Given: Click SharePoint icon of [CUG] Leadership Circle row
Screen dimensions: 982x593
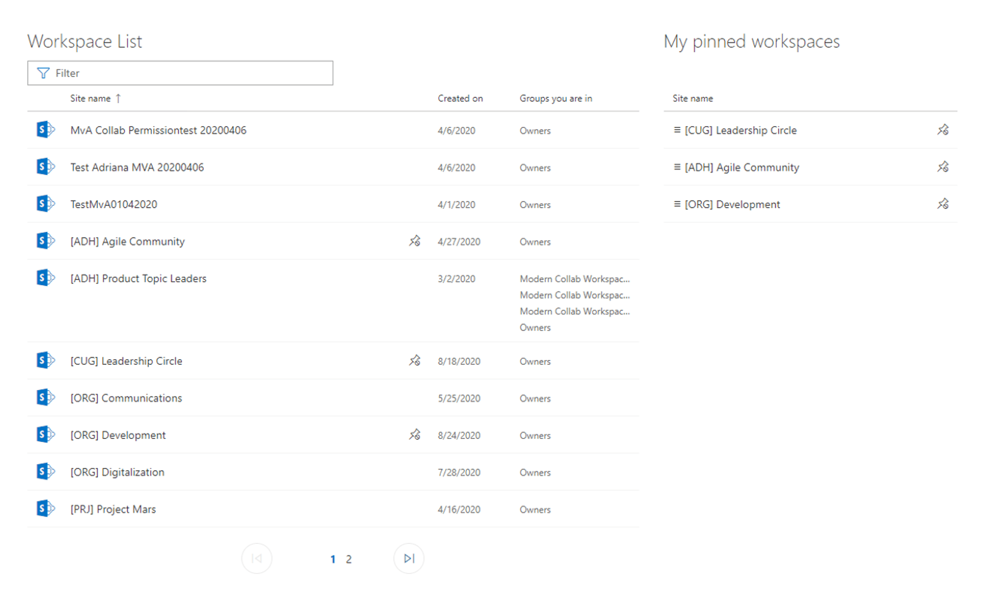Looking at the screenshot, I should pos(46,360).
